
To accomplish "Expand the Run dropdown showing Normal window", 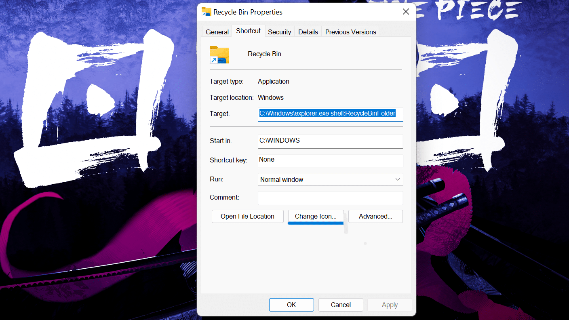I will coord(330,179).
